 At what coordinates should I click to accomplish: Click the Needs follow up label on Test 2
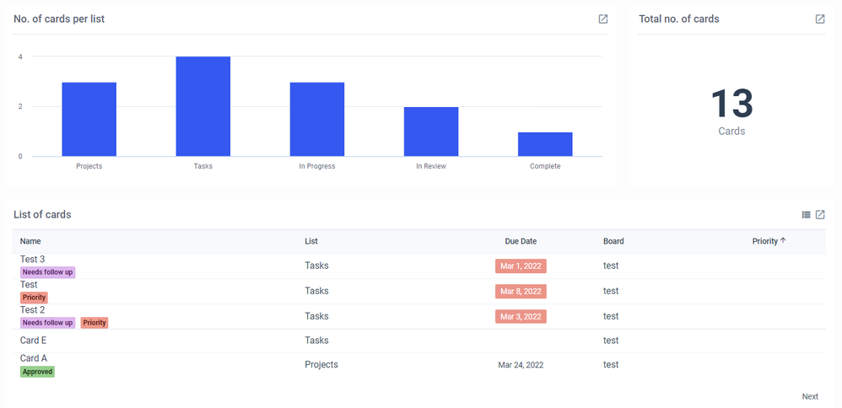pyautogui.click(x=48, y=323)
